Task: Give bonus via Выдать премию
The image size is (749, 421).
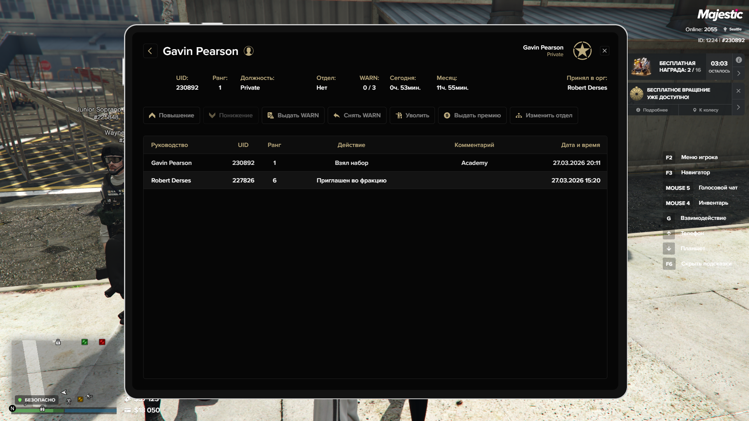Action: click(x=472, y=115)
